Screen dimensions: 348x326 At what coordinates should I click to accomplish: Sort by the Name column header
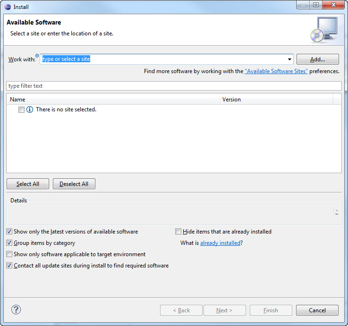[x=113, y=100]
